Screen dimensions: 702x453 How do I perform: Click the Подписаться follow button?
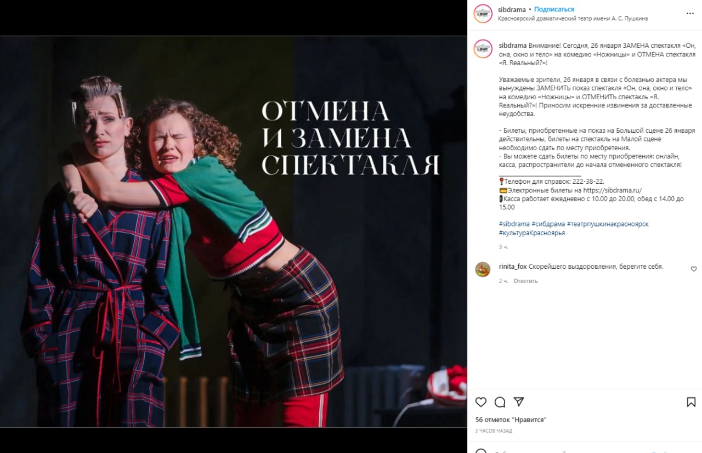[x=554, y=9]
